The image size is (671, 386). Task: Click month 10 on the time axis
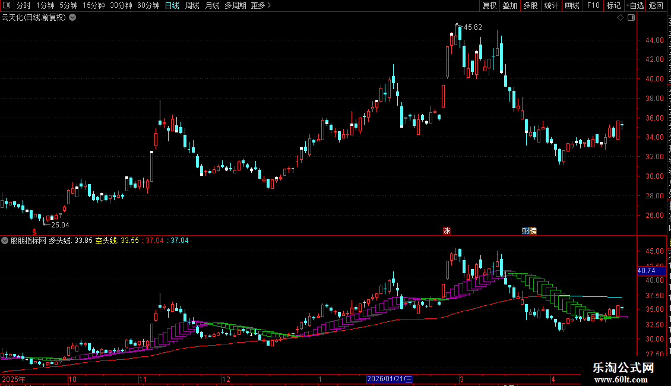coord(72,379)
